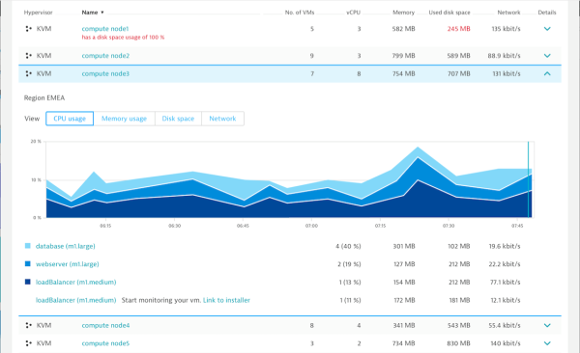Screen dimensions: 580x353
Task: Click 4 (40 %) database vCPU value
Action: pyautogui.click(x=348, y=246)
